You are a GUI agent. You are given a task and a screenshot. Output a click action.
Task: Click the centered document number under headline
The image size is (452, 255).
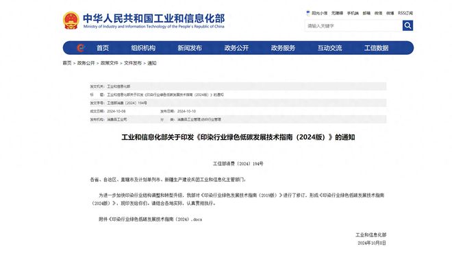pyautogui.click(x=238, y=164)
